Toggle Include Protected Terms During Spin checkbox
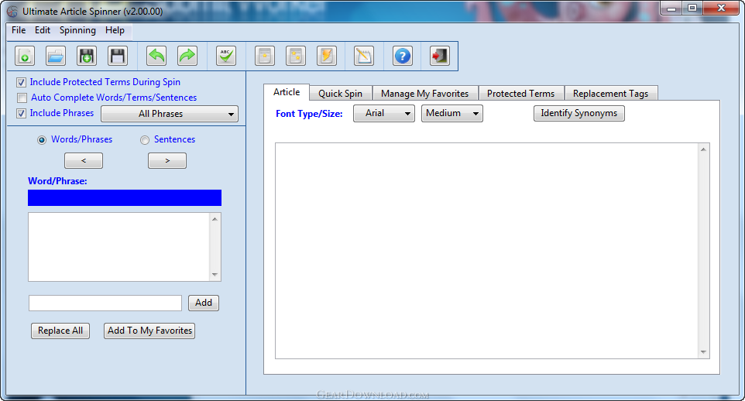Screen dimensions: 745x401 (x=22, y=82)
